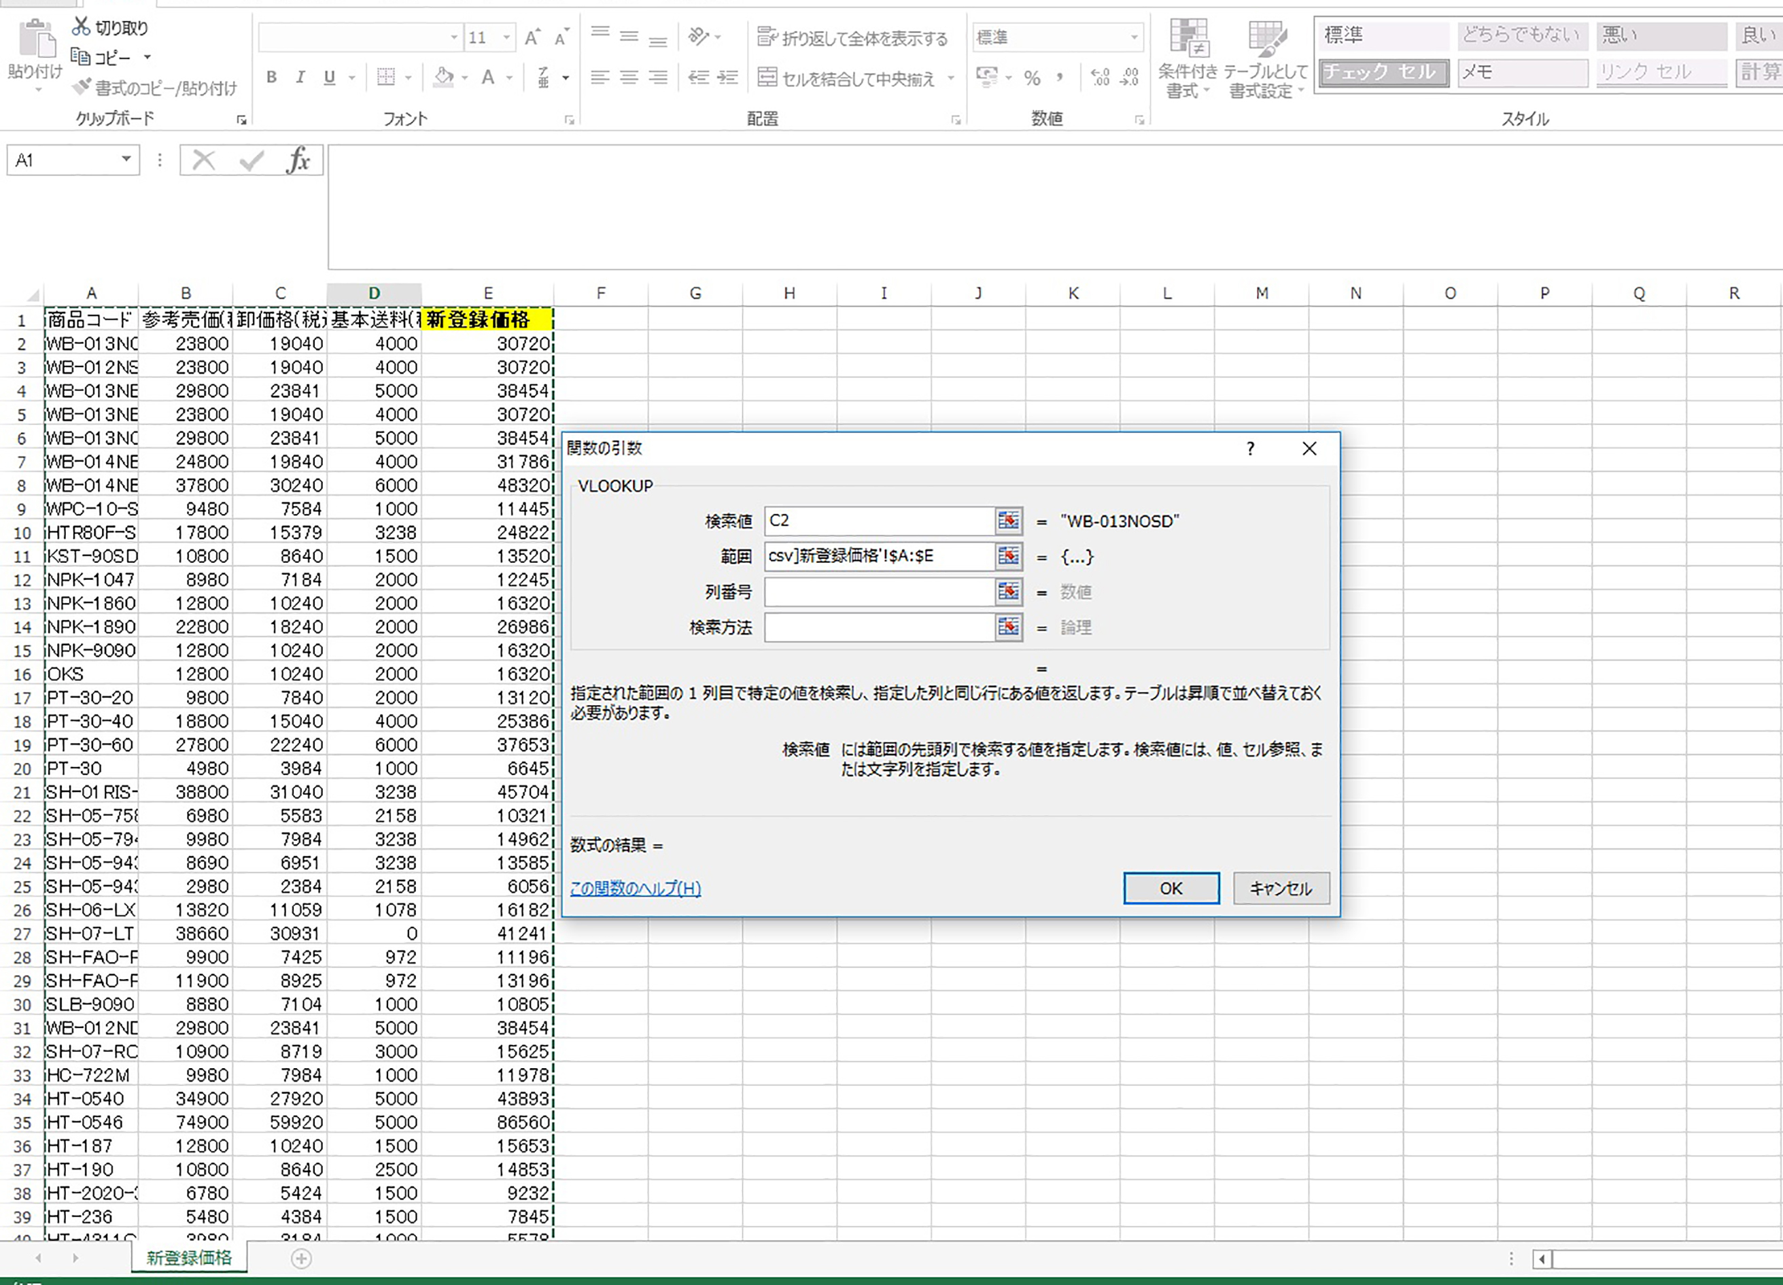Apply font color A
Image resolution: width=1783 pixels, height=1285 pixels.
pos(488,77)
